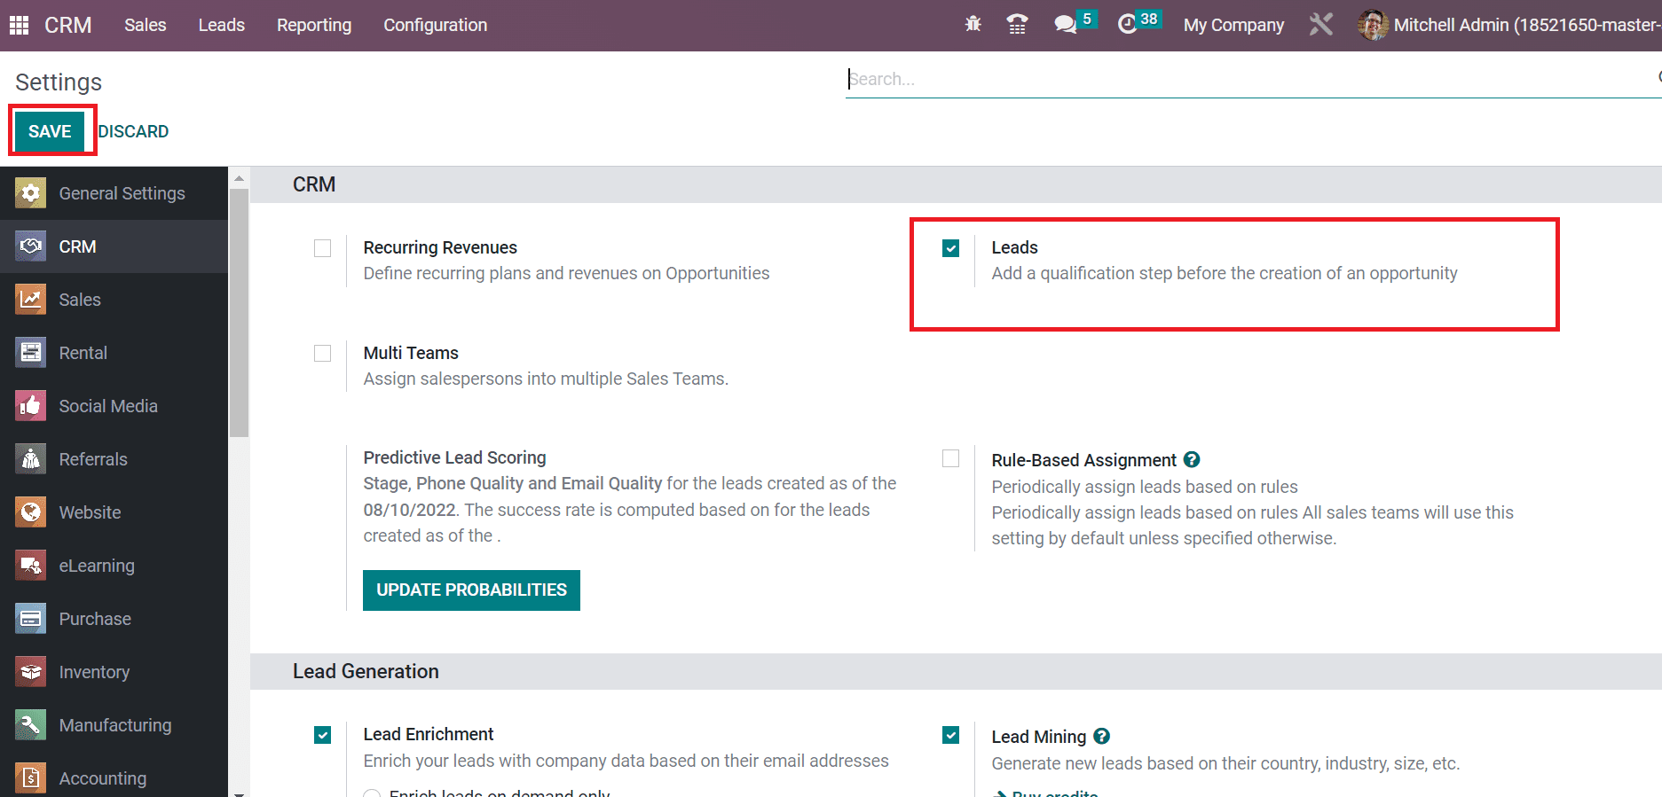This screenshot has width=1662, height=797.
Task: Open Manufacturing settings section
Action: pos(114,725)
